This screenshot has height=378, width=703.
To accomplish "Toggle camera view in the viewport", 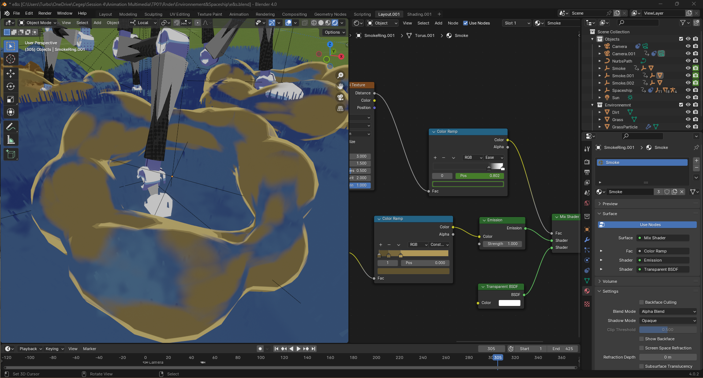I will pos(340,97).
